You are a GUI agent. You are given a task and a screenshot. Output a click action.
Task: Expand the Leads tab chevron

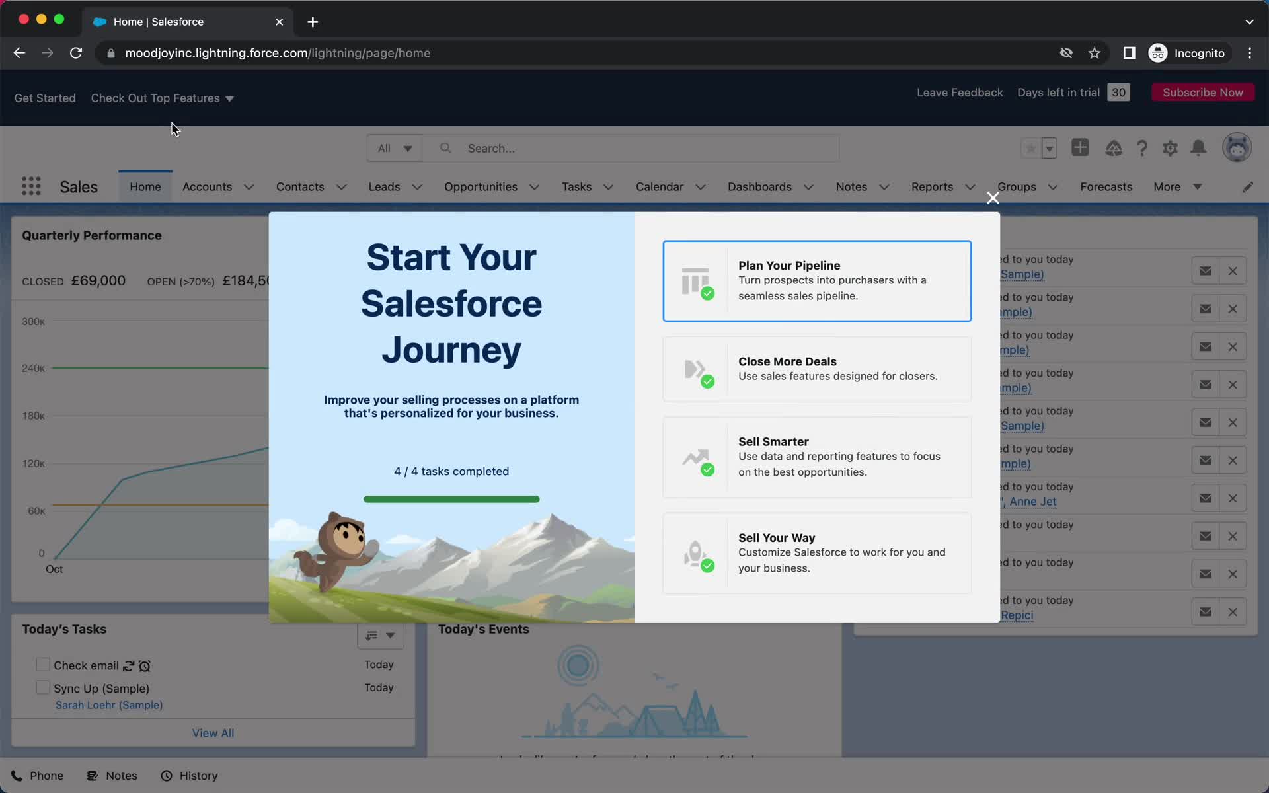[417, 187]
